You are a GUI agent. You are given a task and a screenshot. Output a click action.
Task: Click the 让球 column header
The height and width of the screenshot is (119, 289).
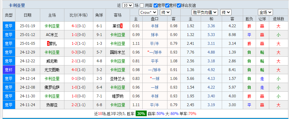pyautogui.click(x=262, y=19)
